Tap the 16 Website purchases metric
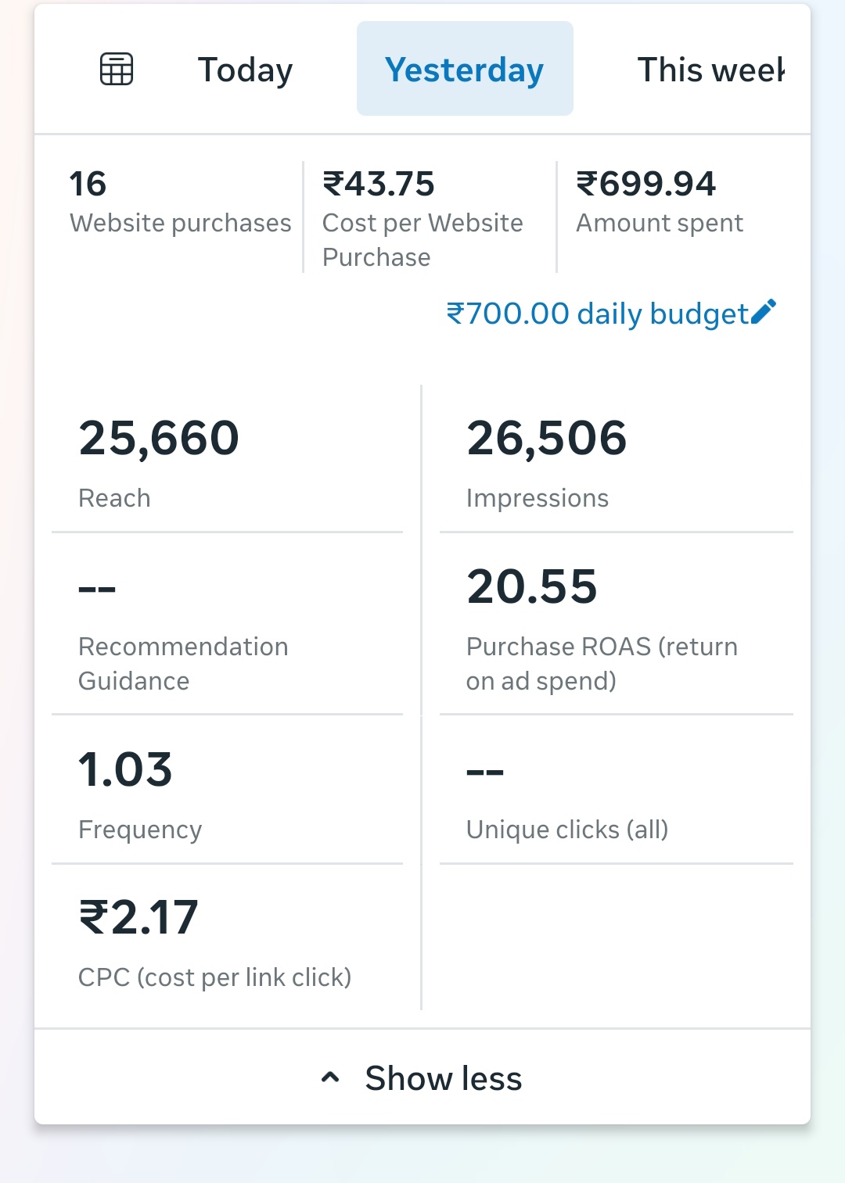 tap(178, 202)
